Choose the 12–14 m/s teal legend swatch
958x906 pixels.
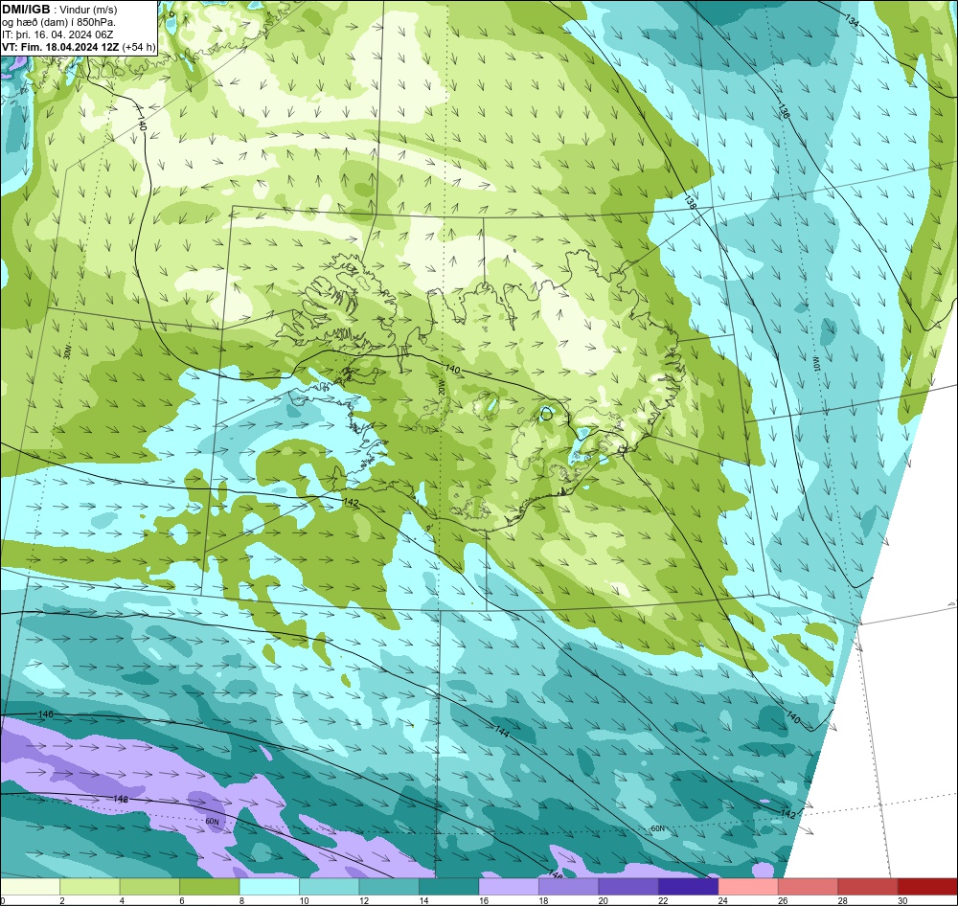389,887
